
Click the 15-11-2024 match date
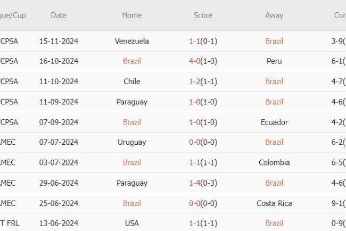tap(59, 41)
